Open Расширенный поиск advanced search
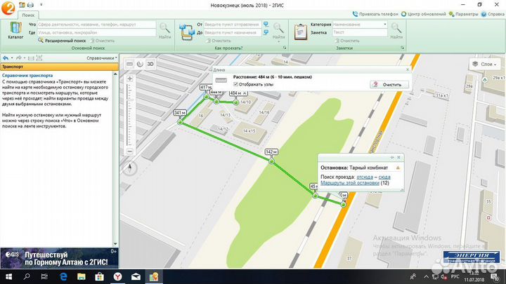 62,41
